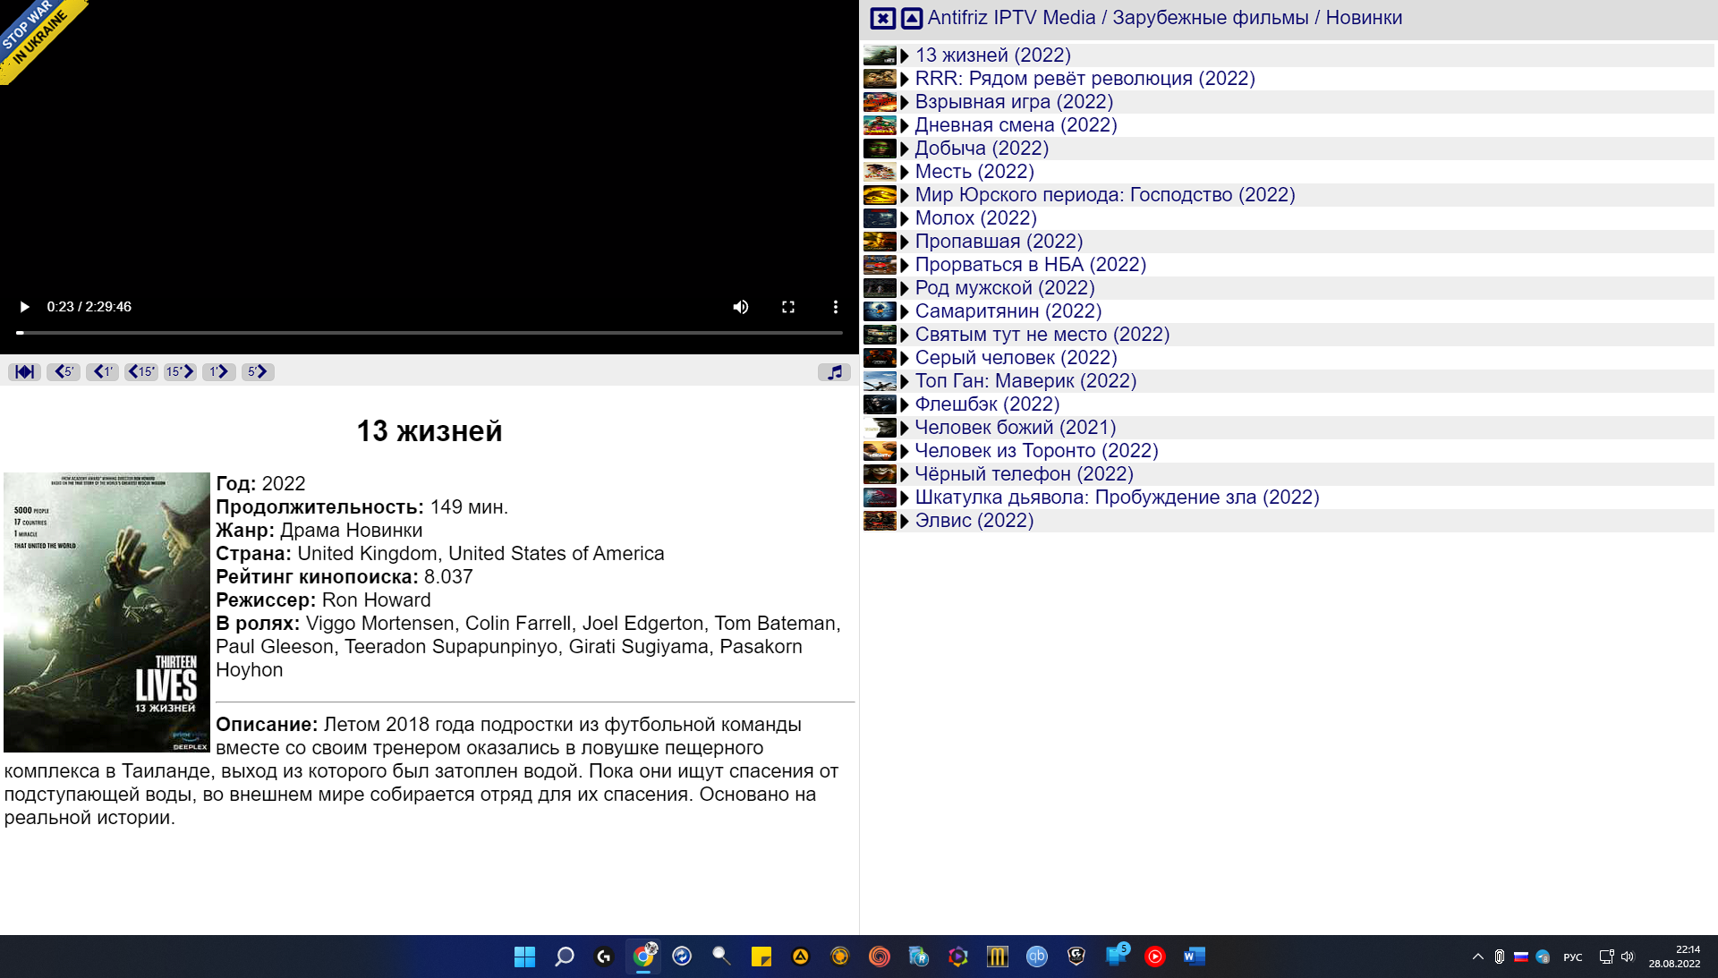The height and width of the screenshot is (978, 1718).
Task: Click the Thirteen Lives movie poster
Action: coord(106,612)
